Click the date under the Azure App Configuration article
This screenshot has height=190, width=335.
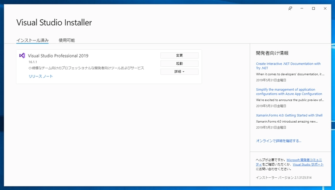click(271, 106)
